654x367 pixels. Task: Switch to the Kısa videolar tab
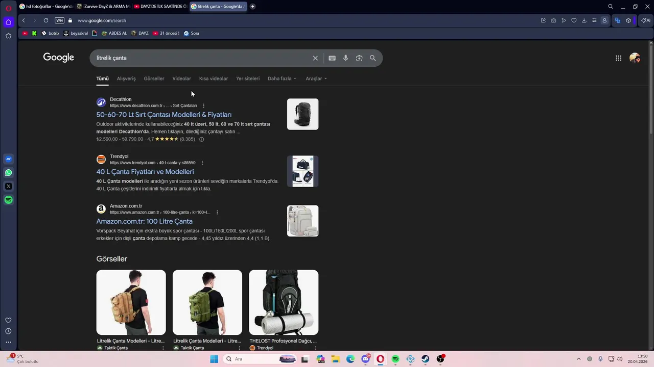tap(214, 78)
